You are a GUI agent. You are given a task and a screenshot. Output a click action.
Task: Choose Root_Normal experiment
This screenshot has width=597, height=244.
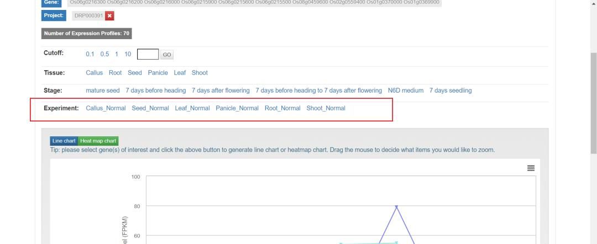[282, 108]
